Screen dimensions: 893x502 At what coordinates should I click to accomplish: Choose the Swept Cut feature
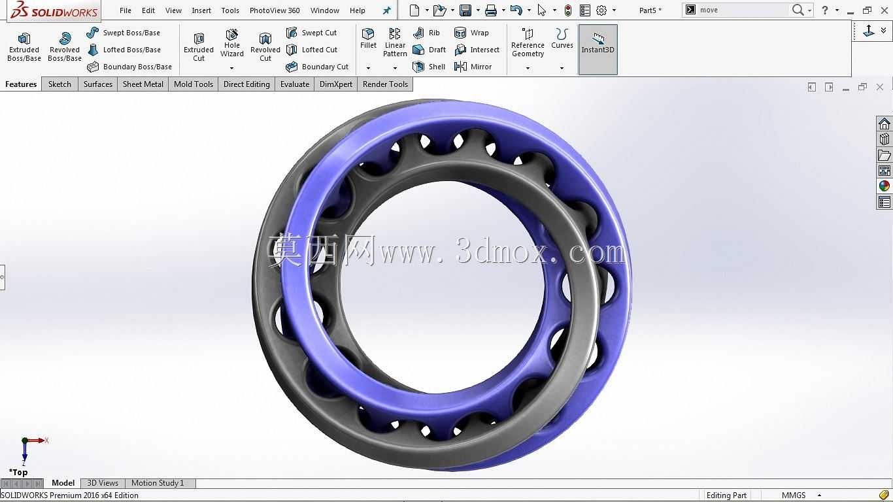point(312,33)
